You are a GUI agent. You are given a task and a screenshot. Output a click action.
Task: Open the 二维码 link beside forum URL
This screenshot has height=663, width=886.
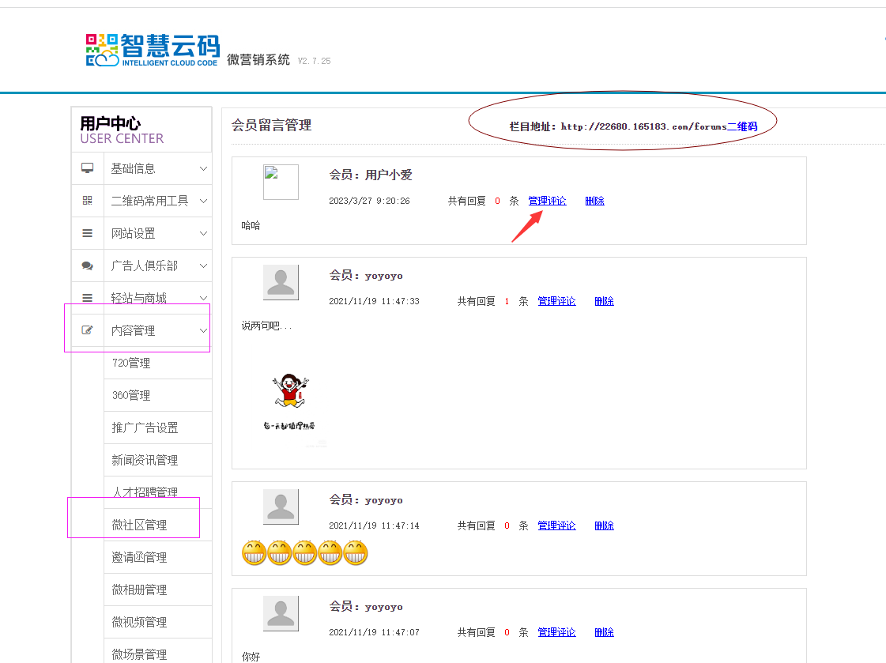[x=741, y=126]
